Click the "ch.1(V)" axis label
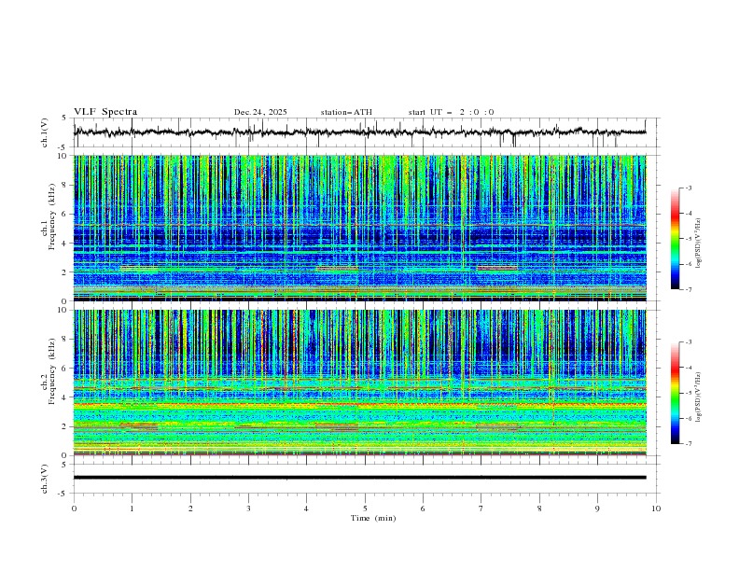This screenshot has width=739, height=571. 45,132
